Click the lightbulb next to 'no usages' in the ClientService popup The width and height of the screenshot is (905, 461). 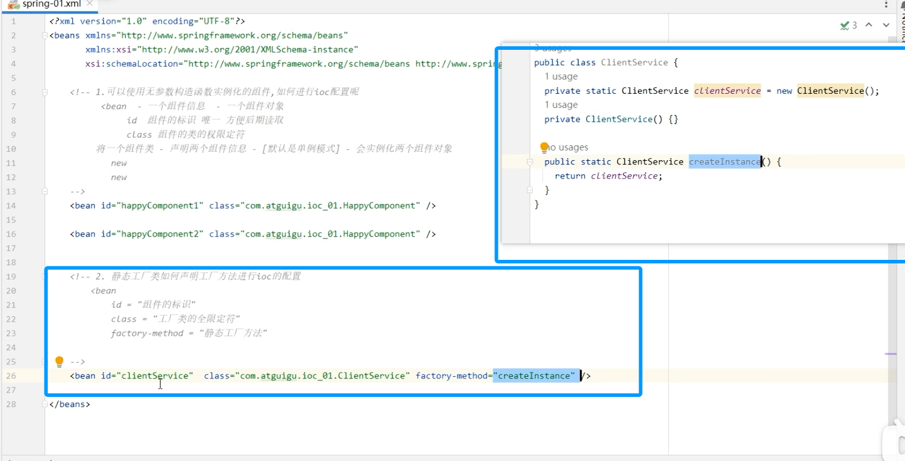(x=544, y=147)
